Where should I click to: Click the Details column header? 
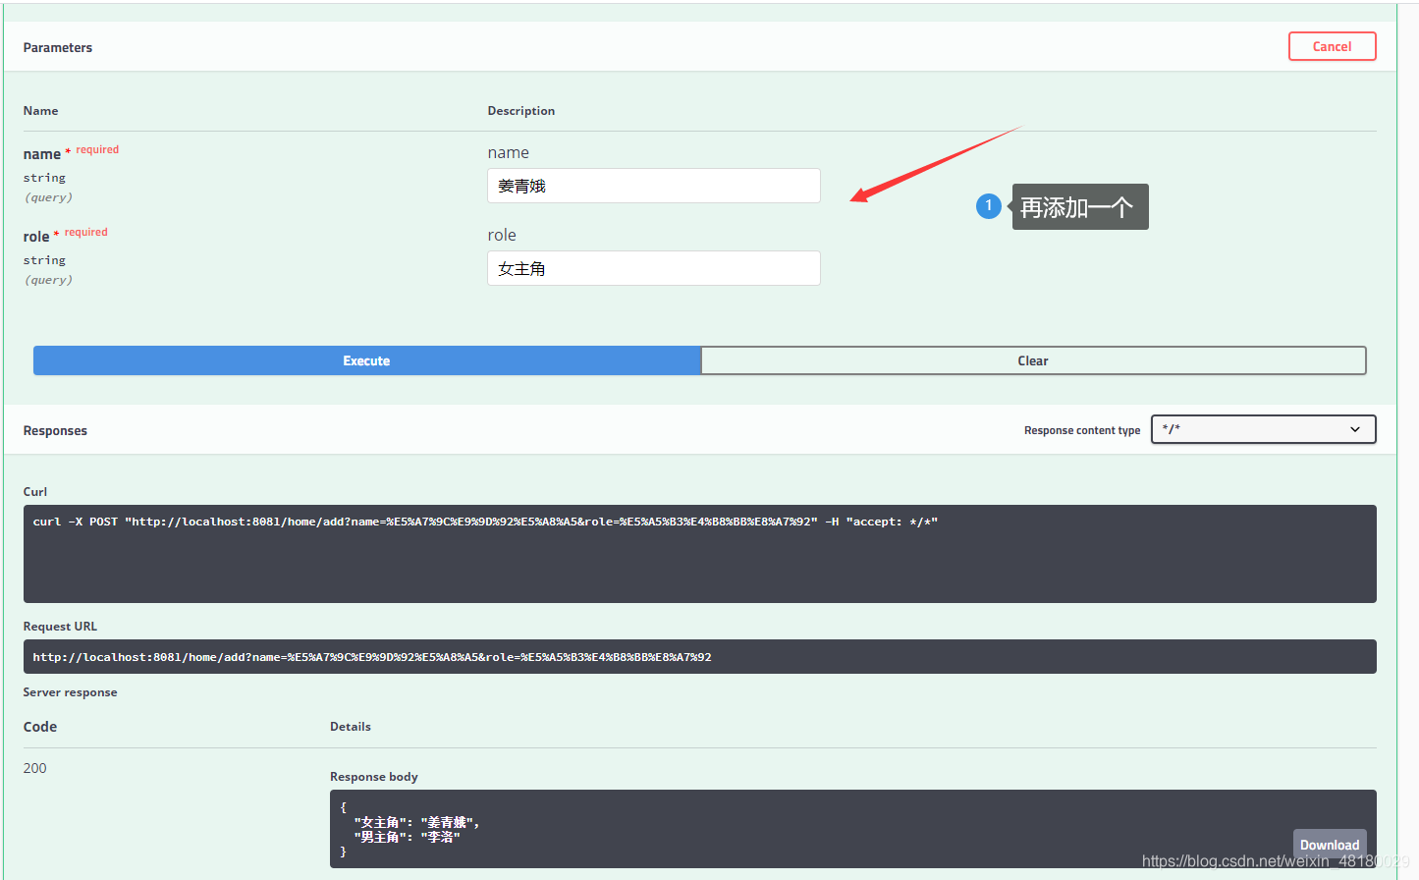click(x=351, y=727)
